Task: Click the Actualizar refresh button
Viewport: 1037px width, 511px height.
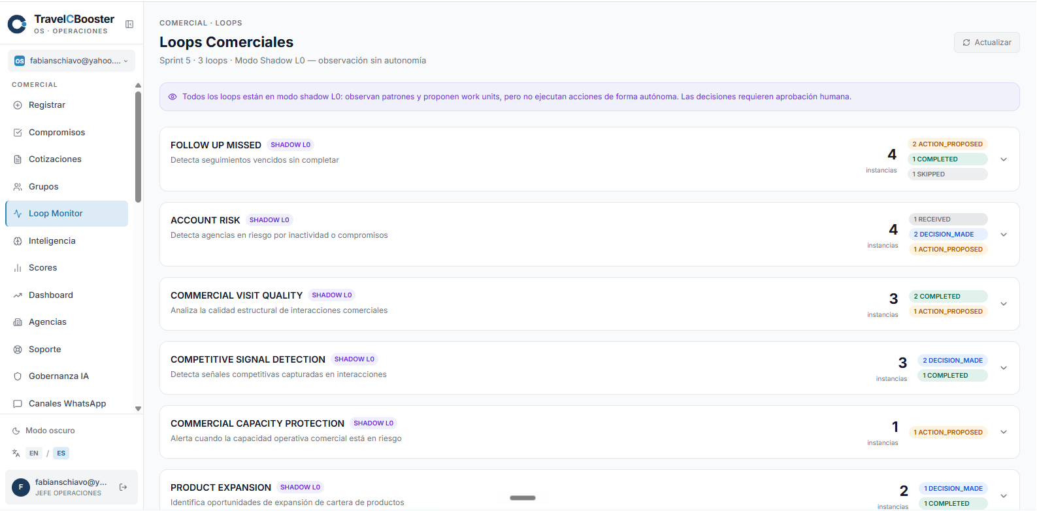Action: [987, 42]
